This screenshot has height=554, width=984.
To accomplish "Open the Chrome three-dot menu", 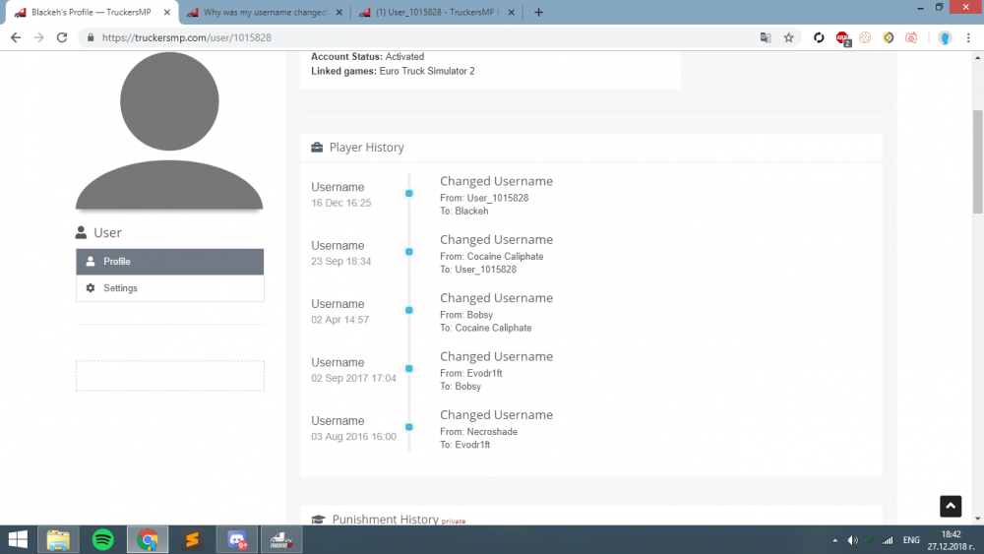I will pyautogui.click(x=969, y=37).
